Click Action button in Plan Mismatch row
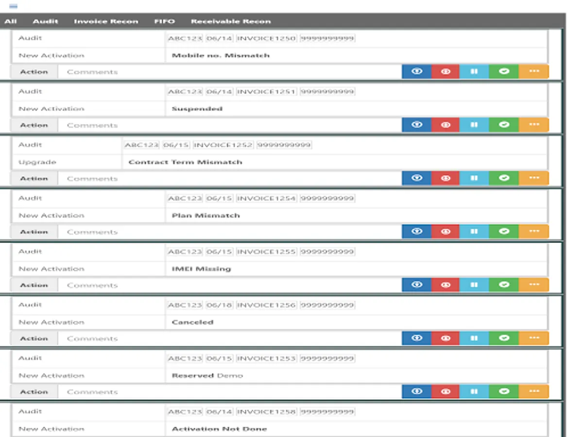Screen dimensions: 583x437 pyautogui.click(x=34, y=232)
